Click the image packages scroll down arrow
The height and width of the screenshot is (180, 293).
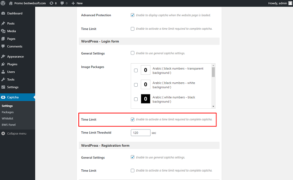pos(213,106)
